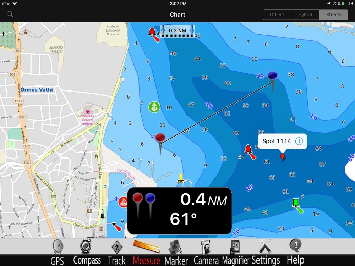Tap the depth sounding 65 near 59
Image resolution: width=355 pixels, height=266 pixels.
coord(228,83)
